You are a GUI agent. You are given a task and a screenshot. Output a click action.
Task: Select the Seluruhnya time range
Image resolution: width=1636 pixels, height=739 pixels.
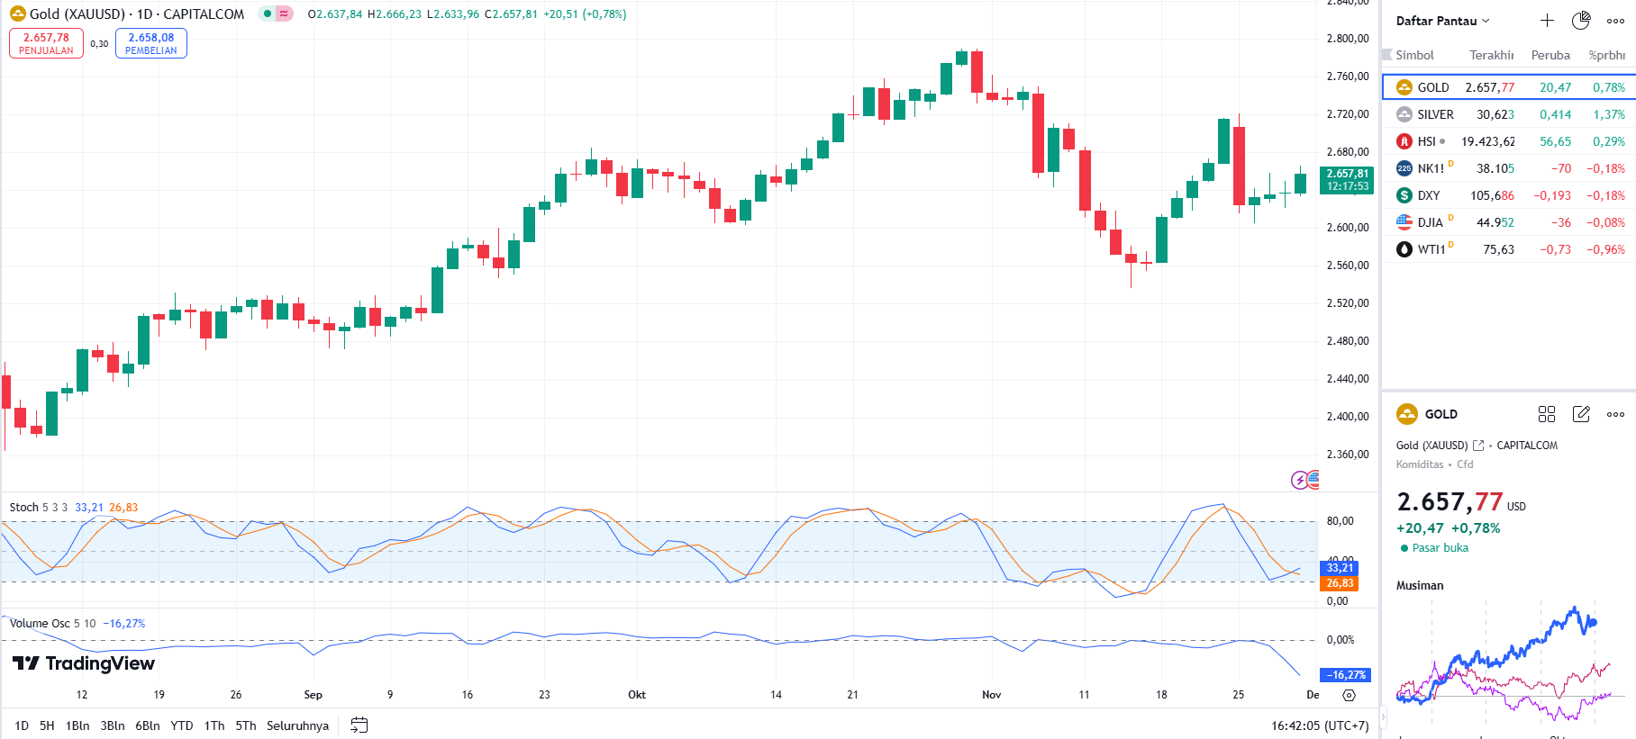297,725
